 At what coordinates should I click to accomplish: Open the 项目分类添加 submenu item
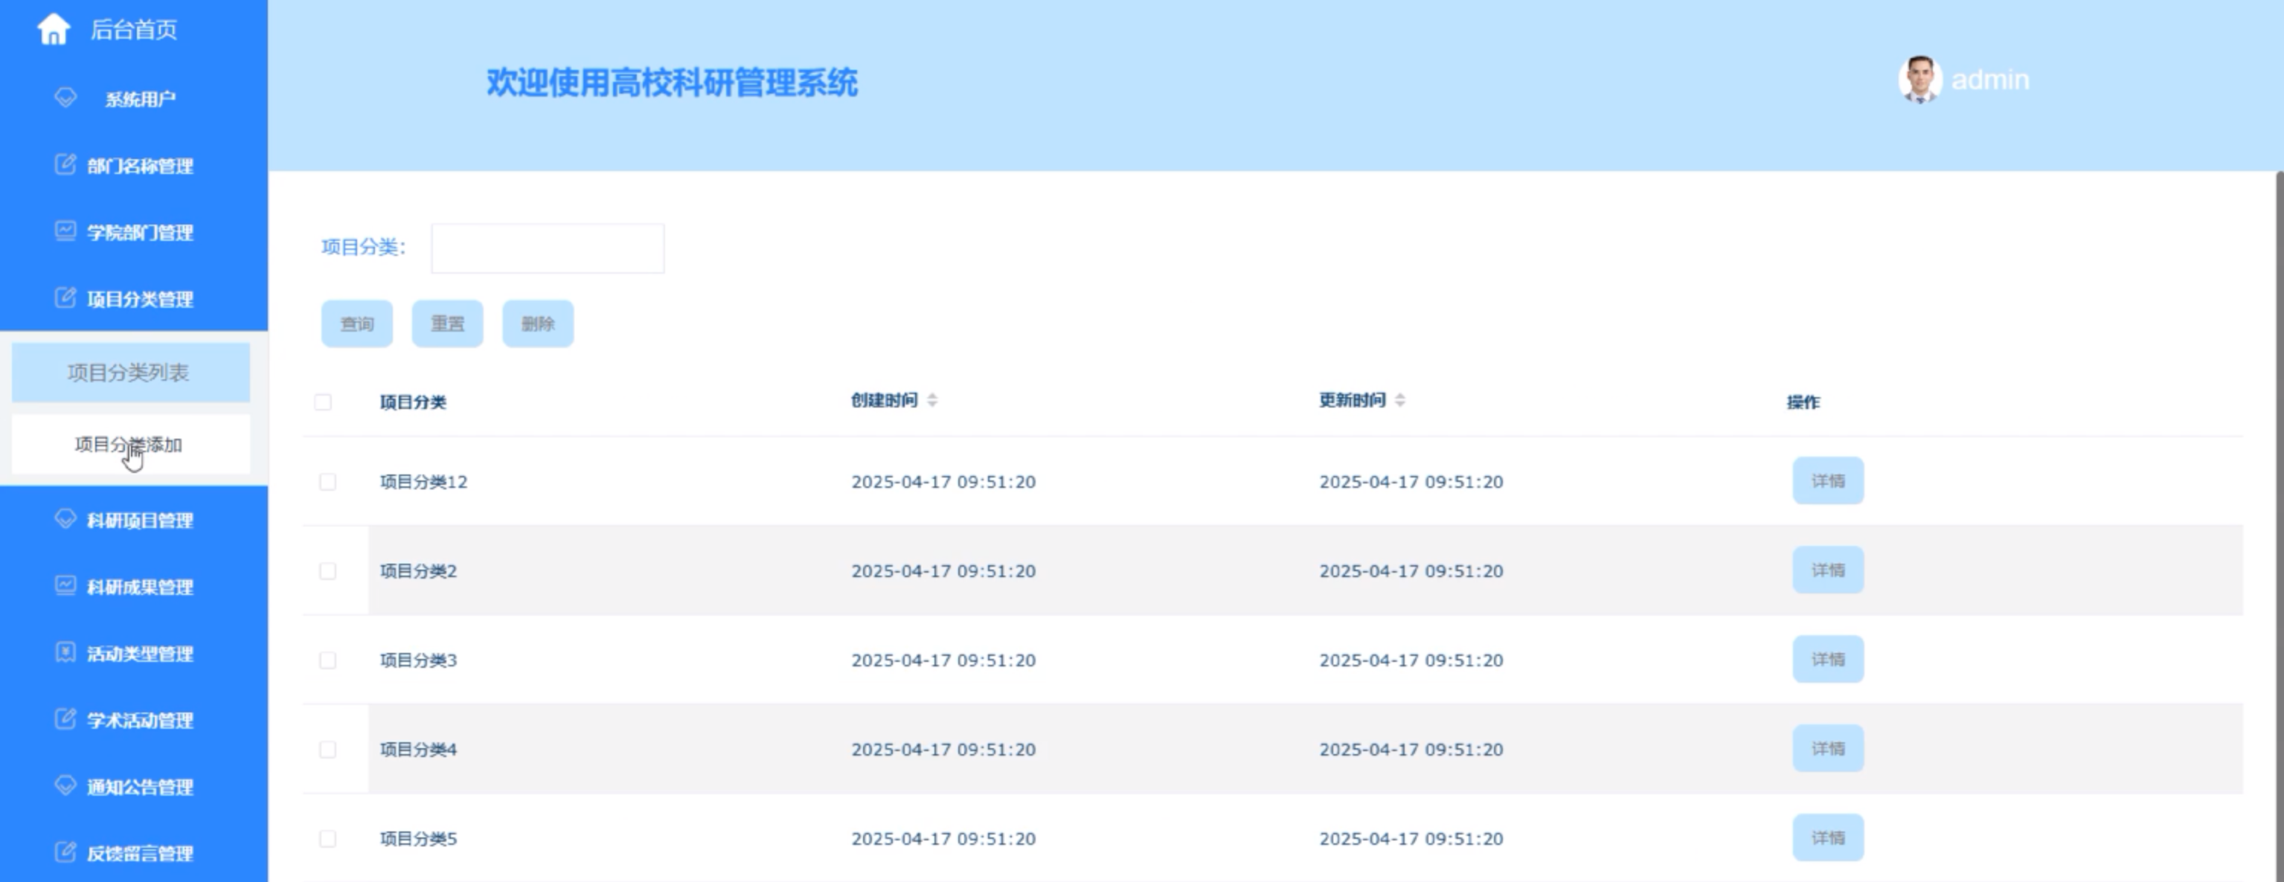click(x=129, y=445)
